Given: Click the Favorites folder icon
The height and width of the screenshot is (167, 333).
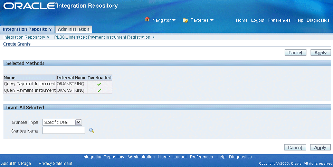Looking at the screenshot, I should pyautogui.click(x=185, y=20).
